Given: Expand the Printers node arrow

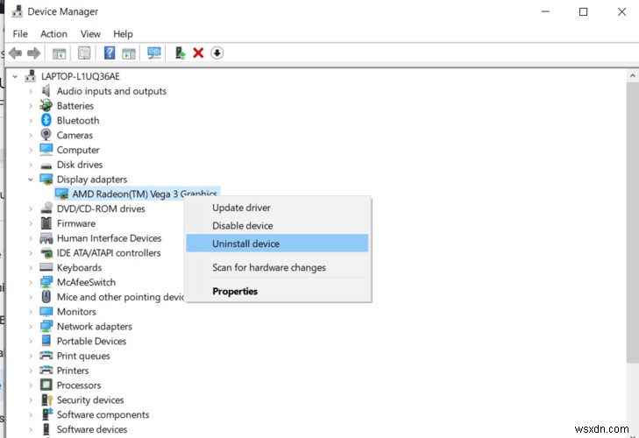Looking at the screenshot, I should click(x=31, y=371).
